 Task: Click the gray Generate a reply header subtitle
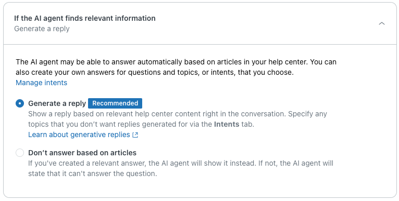tap(42, 29)
